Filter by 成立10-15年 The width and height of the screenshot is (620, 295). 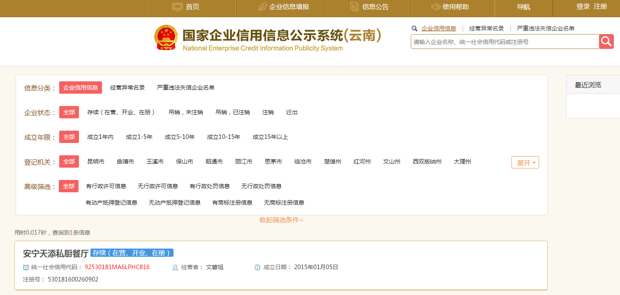click(224, 137)
